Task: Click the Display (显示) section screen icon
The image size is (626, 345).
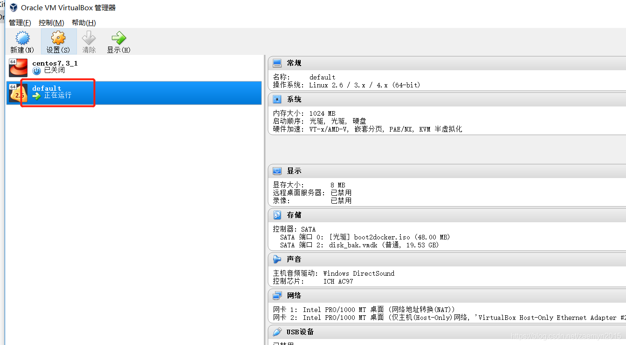Action: click(277, 171)
